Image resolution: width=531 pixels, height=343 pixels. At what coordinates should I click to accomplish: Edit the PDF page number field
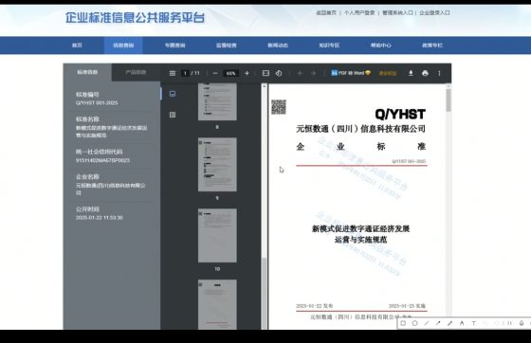tap(185, 73)
